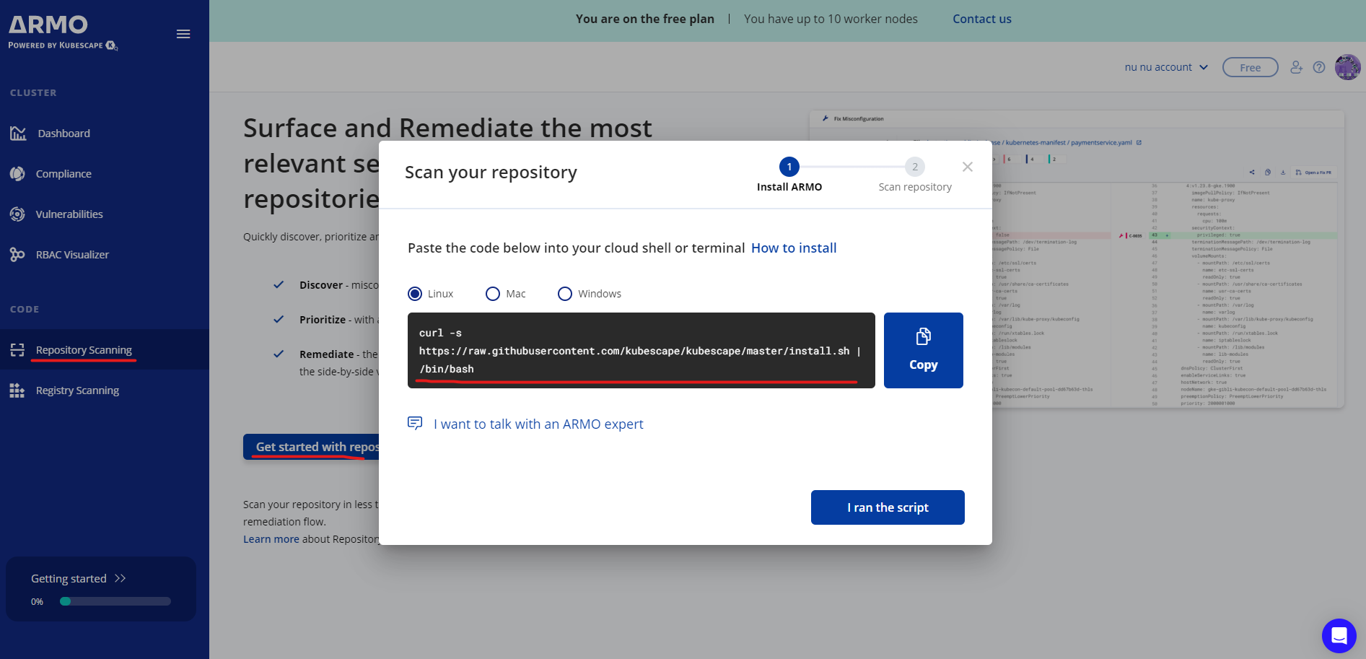
Task: Open the chat support bubble
Action: pyautogui.click(x=1339, y=636)
